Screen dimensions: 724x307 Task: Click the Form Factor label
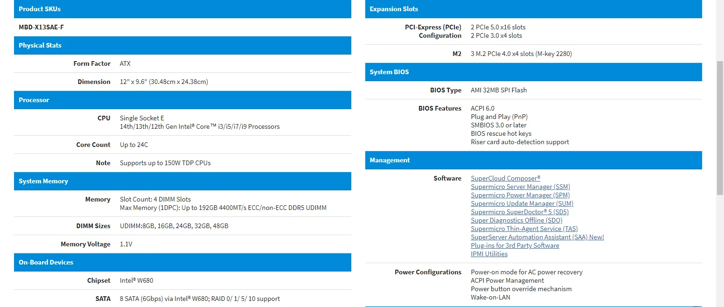point(92,63)
